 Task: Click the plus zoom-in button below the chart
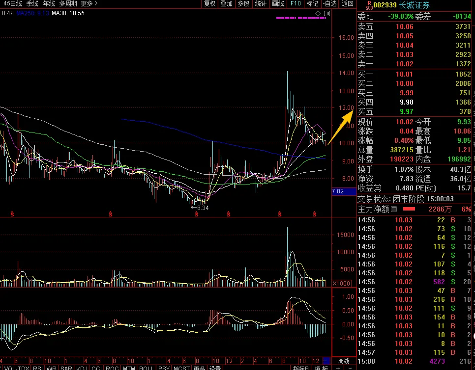click(x=338, y=368)
